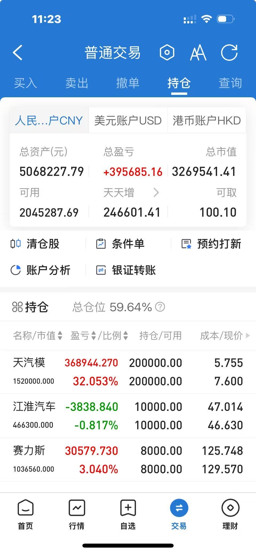Select the 持仓 tab
This screenshot has width=256, height=554.
pyautogui.click(x=179, y=83)
